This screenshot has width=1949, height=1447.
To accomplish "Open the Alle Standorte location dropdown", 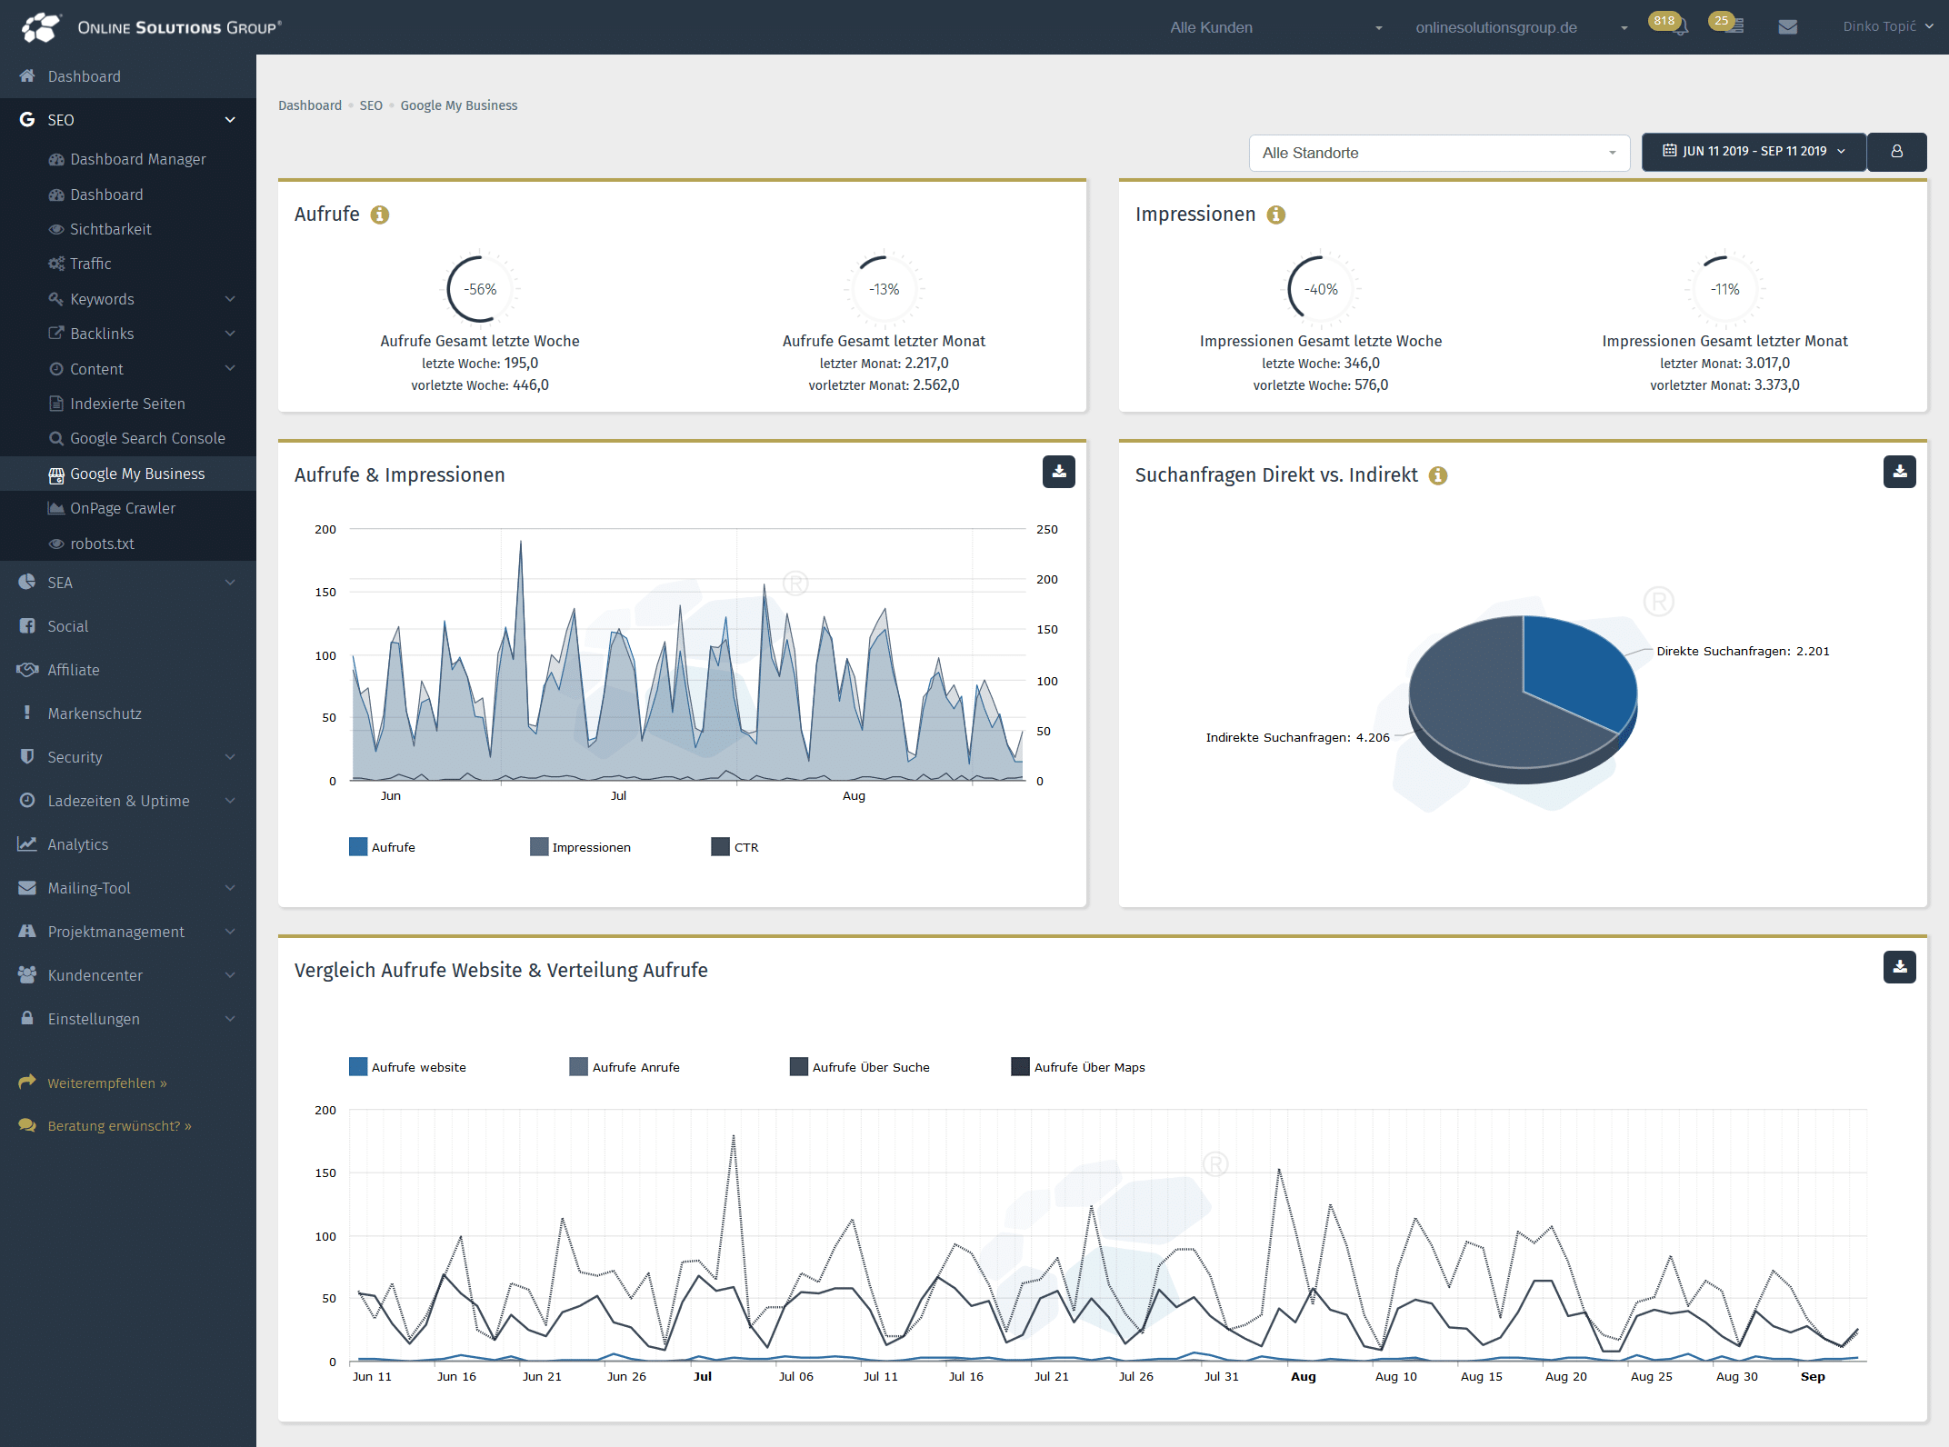I will [1440, 153].
